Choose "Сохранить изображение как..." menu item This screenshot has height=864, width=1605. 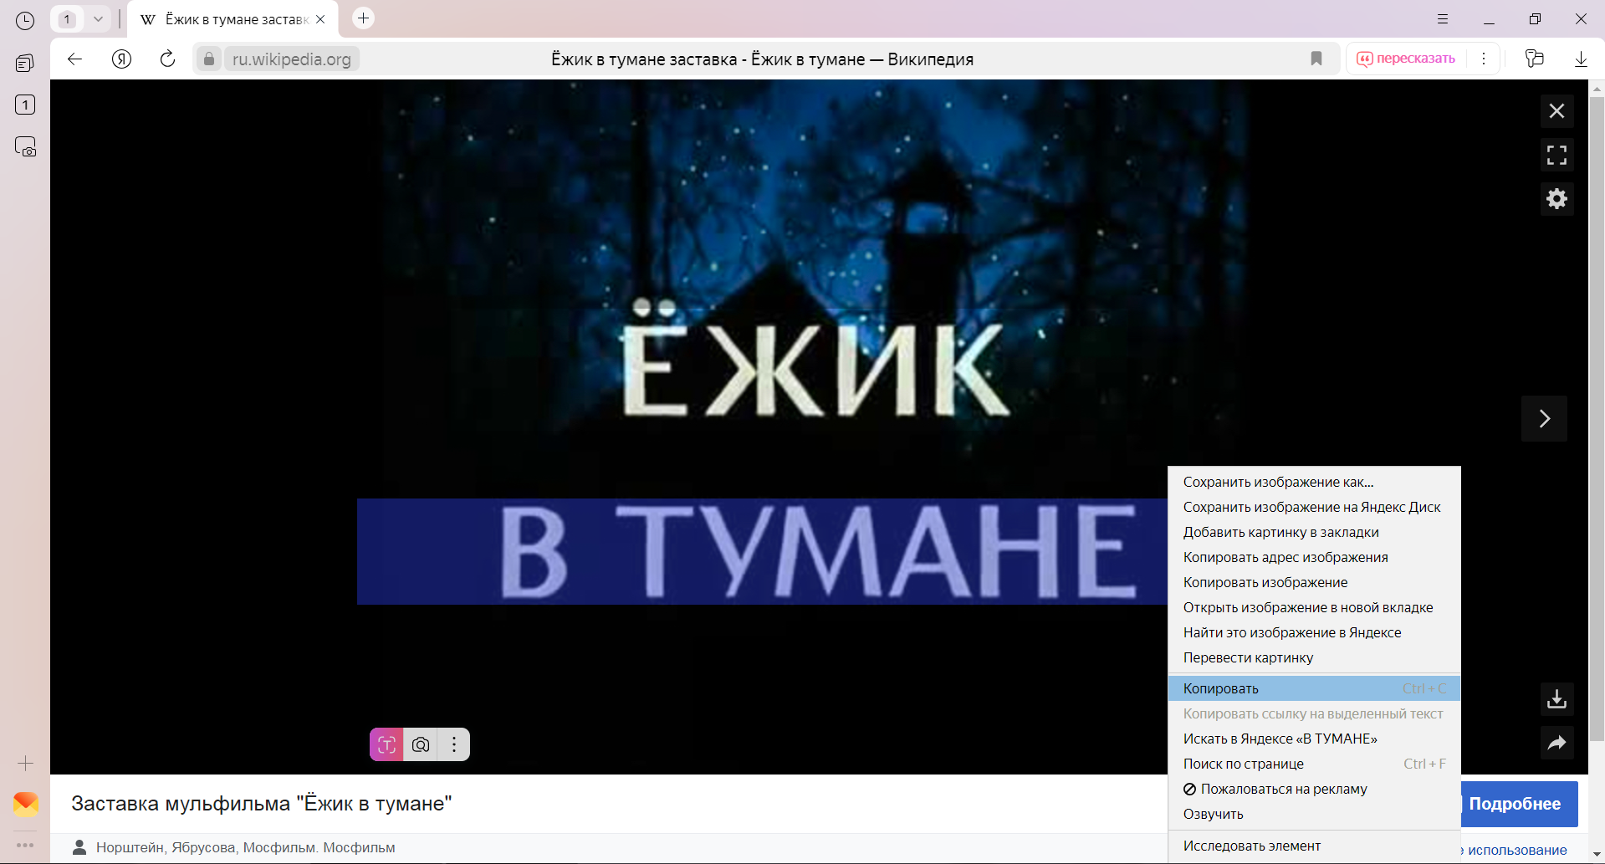point(1278,482)
